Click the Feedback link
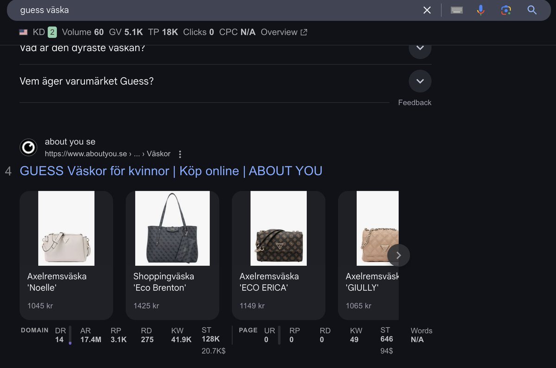The height and width of the screenshot is (368, 556). (x=415, y=103)
